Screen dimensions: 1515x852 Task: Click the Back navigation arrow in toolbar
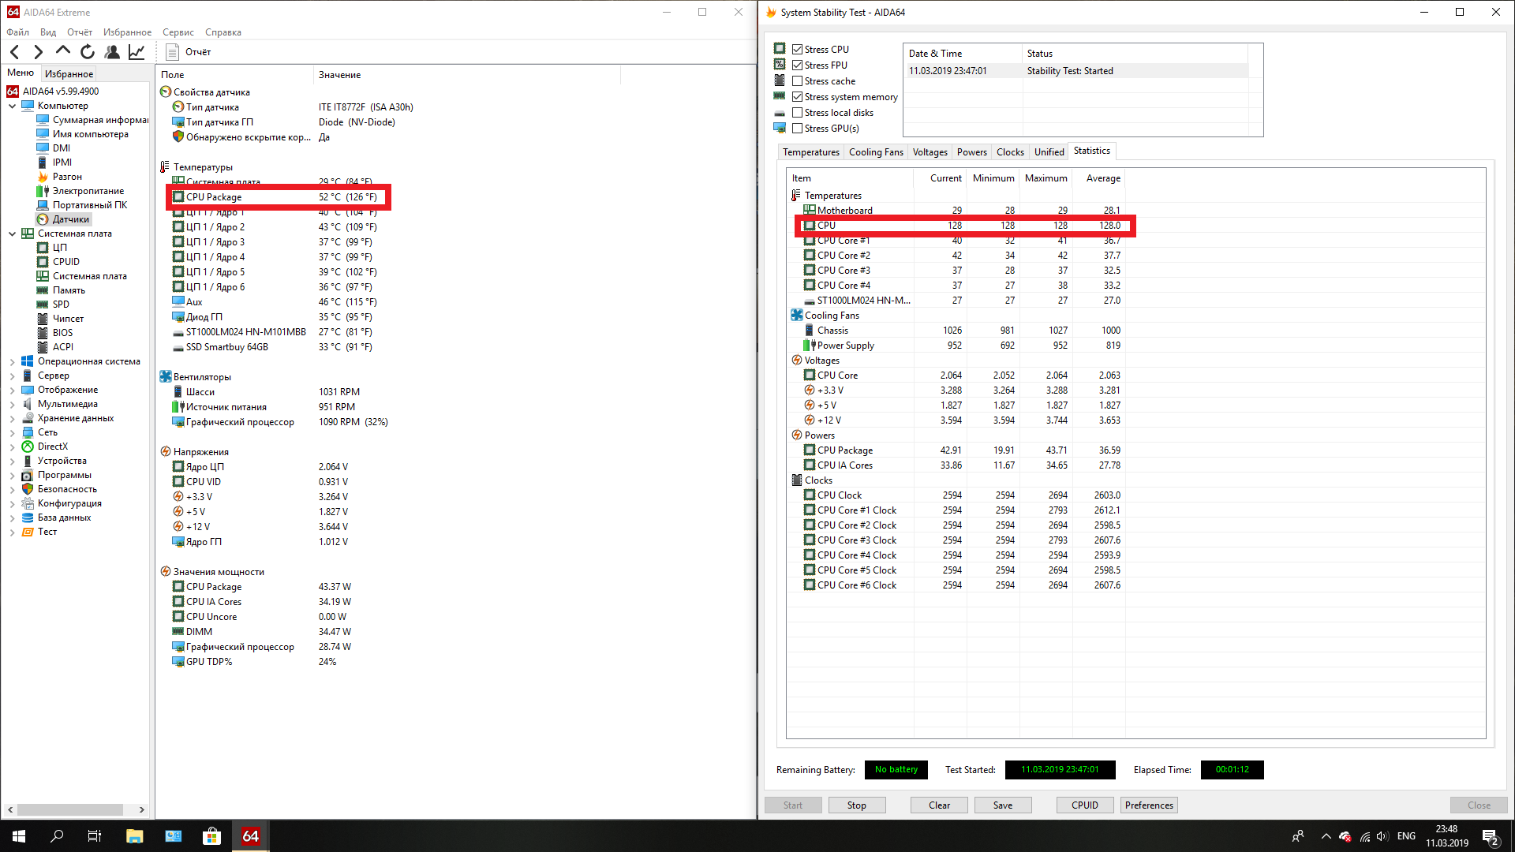pos(15,52)
